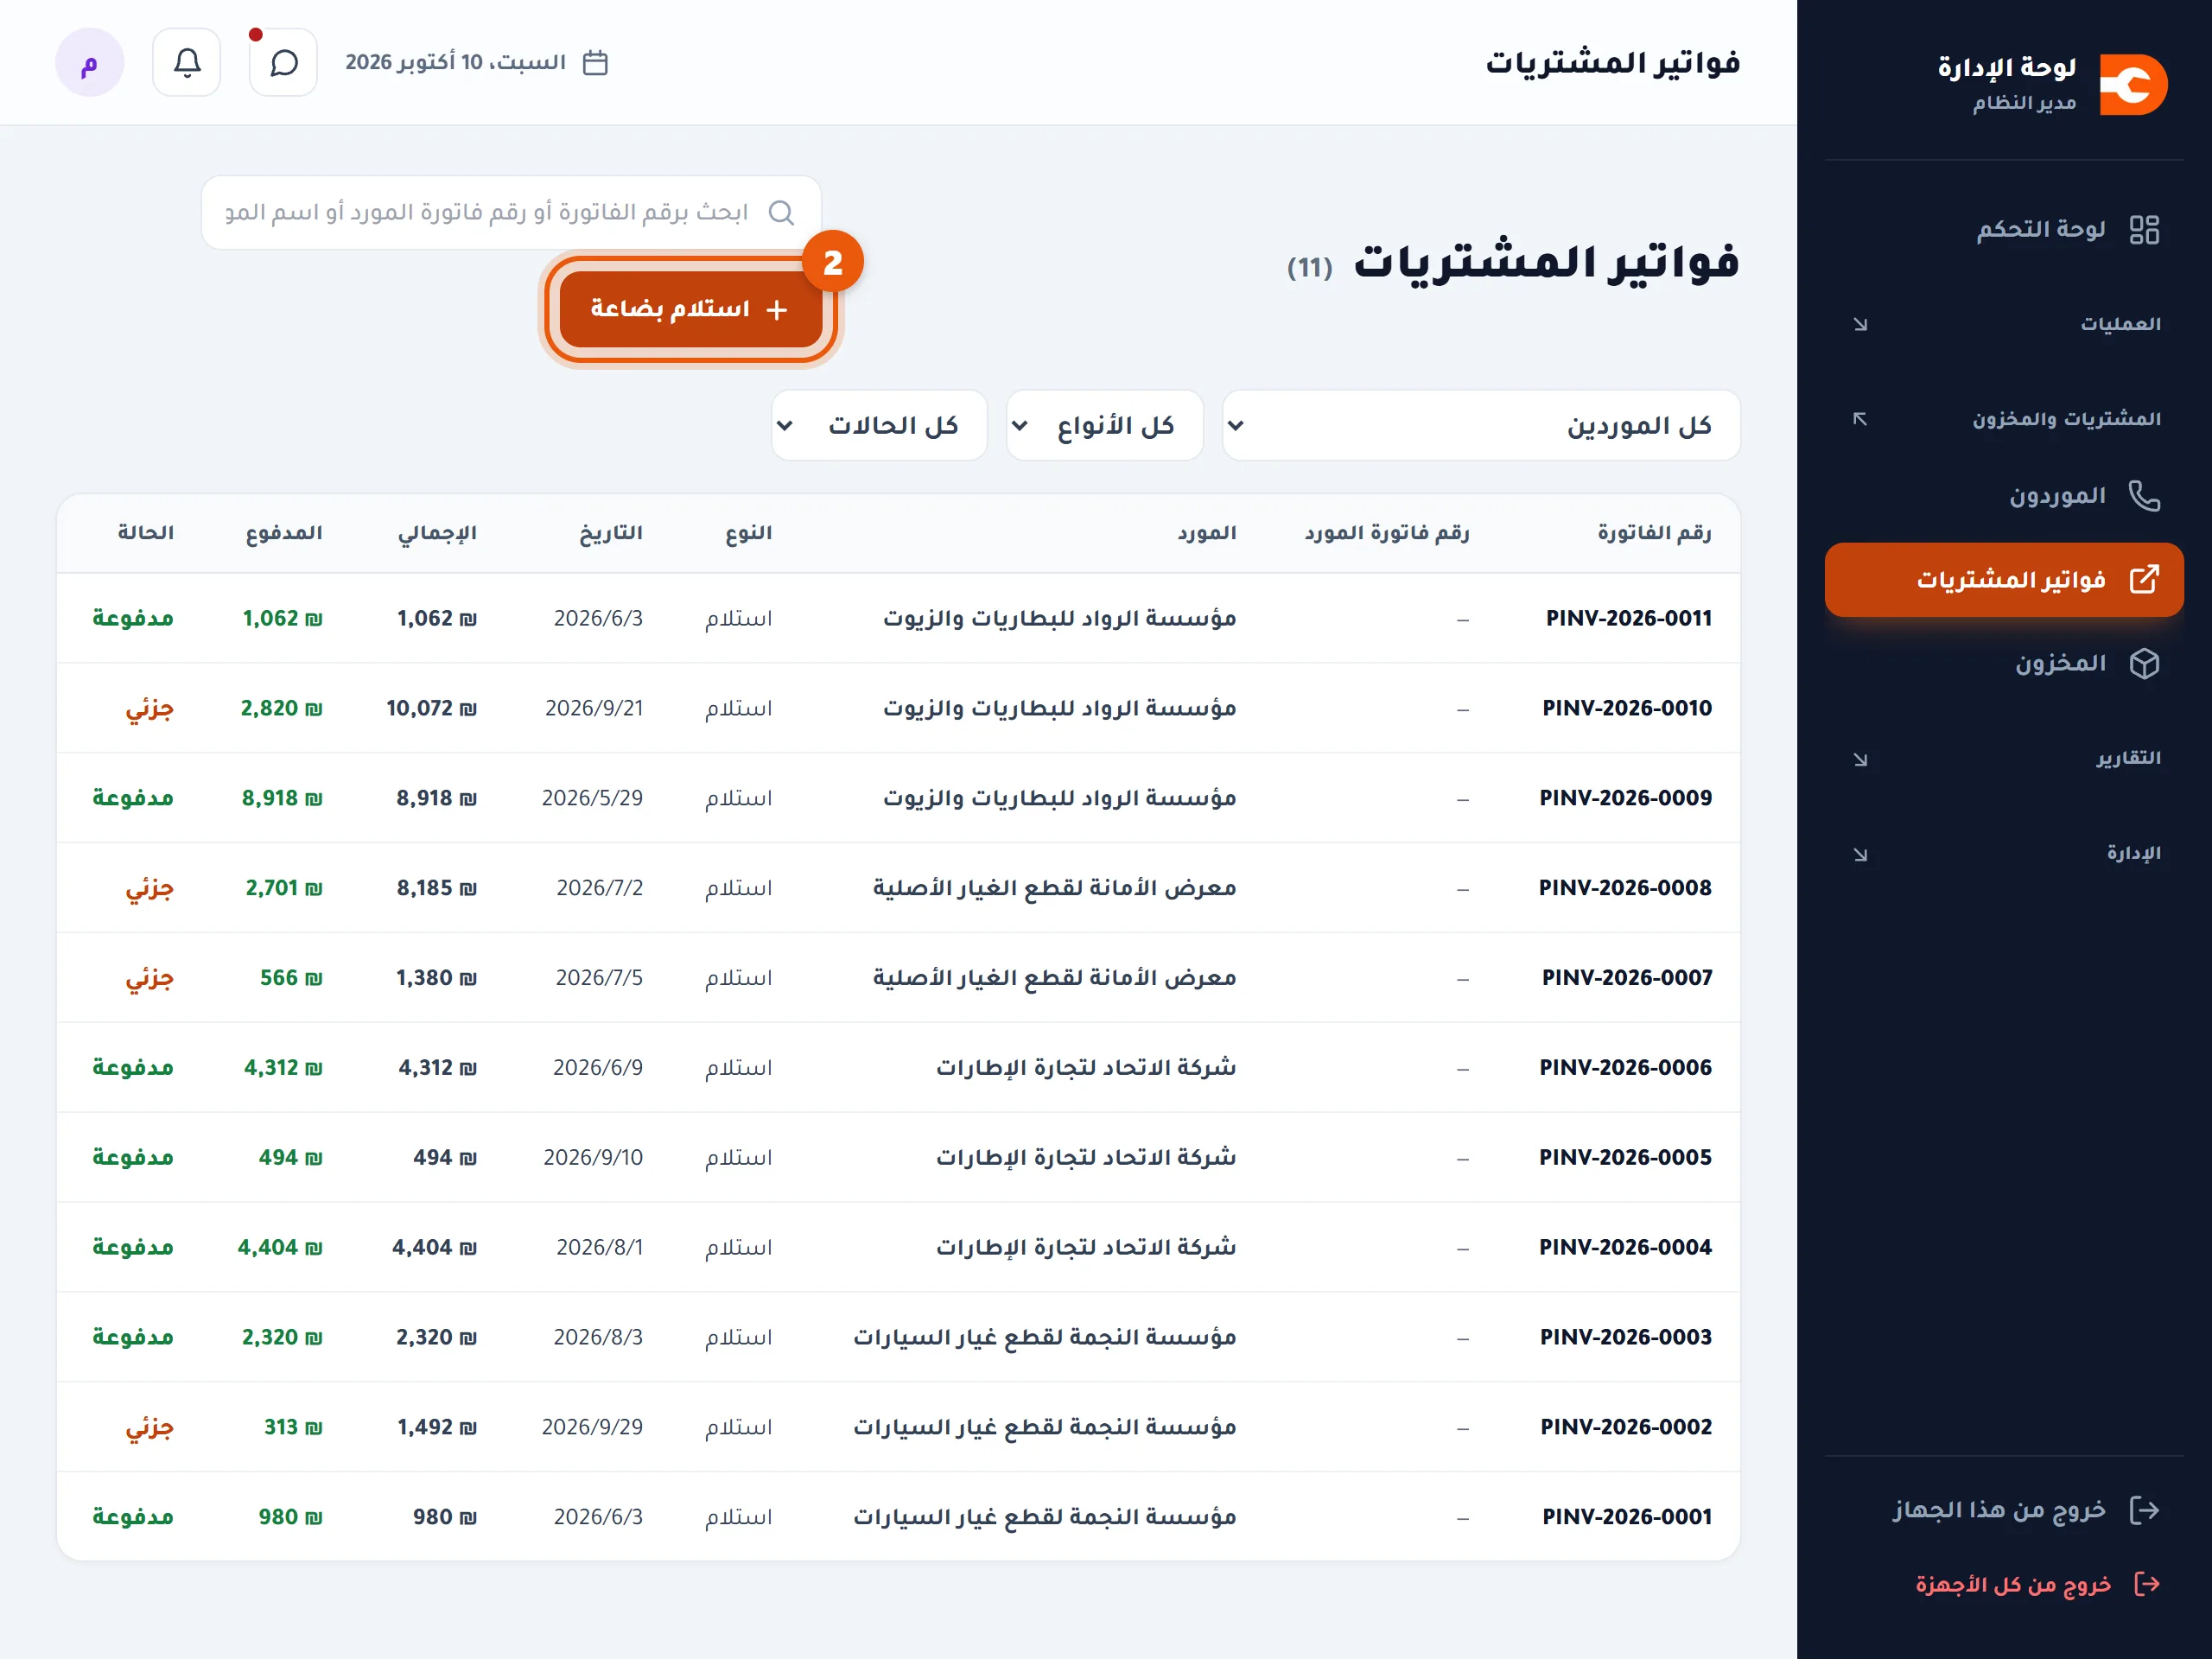
Task: Click total 10,072 in PINV-2026-0010 row
Action: 431,708
